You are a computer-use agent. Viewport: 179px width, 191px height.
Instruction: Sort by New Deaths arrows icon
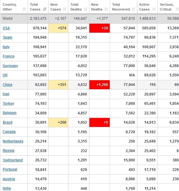(106, 9)
